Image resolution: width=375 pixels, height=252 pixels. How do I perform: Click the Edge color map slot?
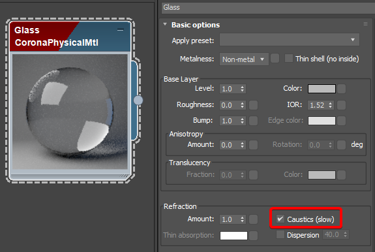tap(342, 121)
